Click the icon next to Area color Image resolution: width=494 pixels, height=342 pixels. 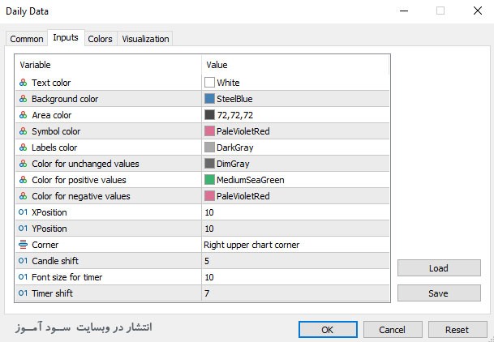(x=22, y=115)
